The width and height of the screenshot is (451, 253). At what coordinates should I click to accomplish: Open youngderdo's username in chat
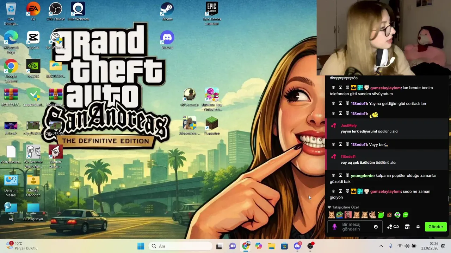click(x=362, y=175)
